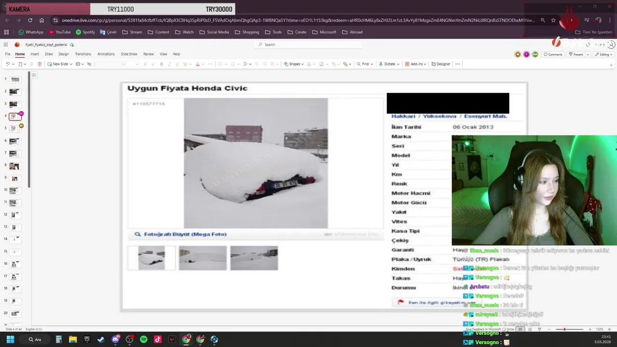Open File Explorer from taskbar
617x347 pixels.
click(73, 339)
